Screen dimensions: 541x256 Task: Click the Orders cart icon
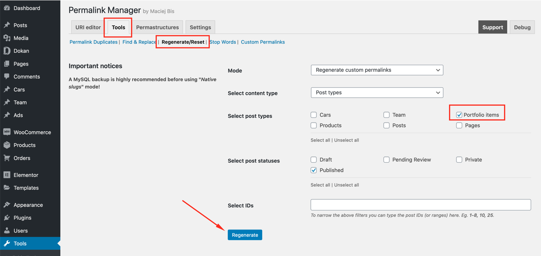coord(7,158)
